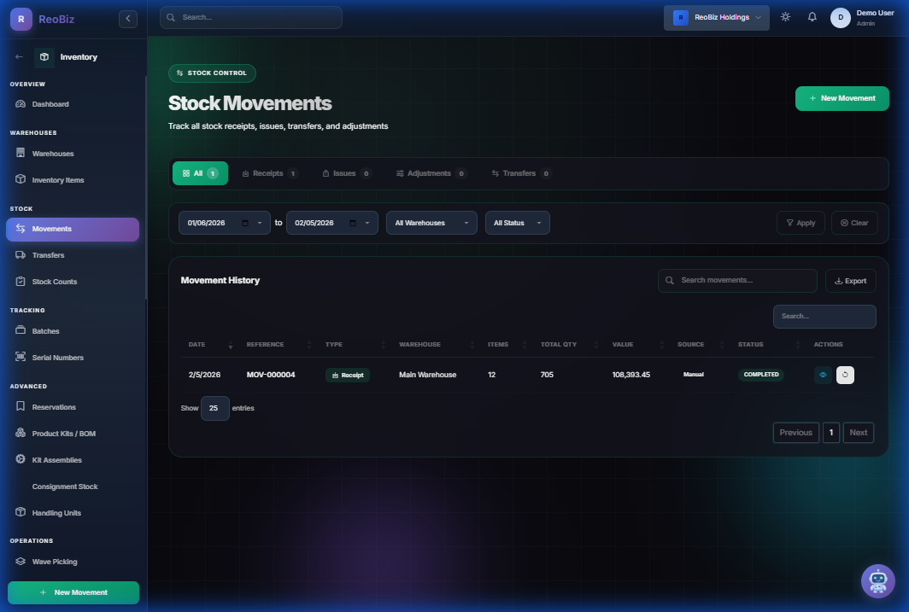
Task: Click reverse action icon for MOV-000004
Action: pos(845,375)
